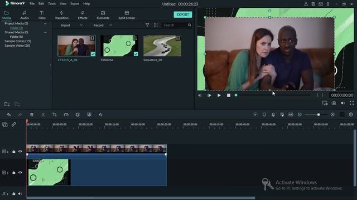Open preview display settings icon

325,103
